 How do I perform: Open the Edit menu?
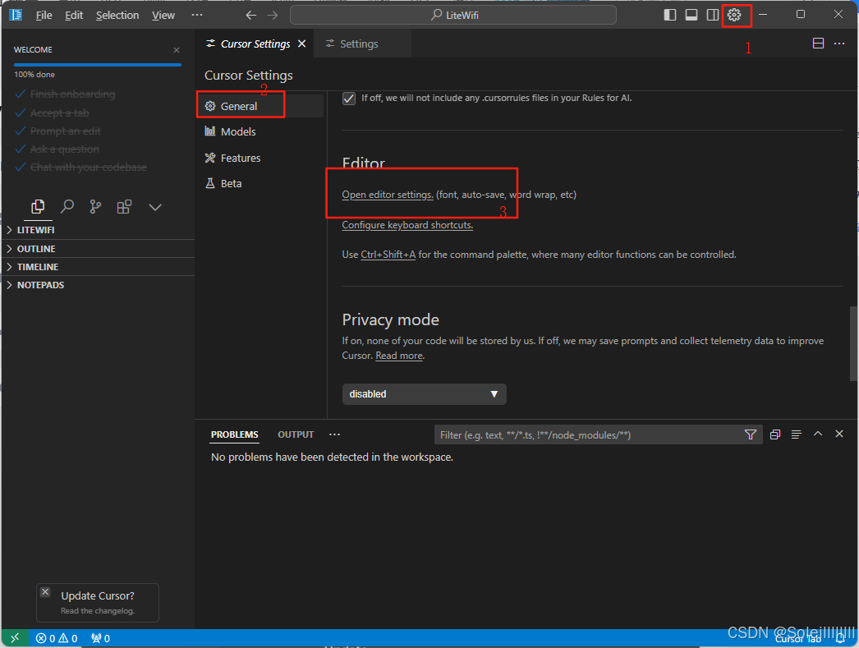click(x=73, y=16)
